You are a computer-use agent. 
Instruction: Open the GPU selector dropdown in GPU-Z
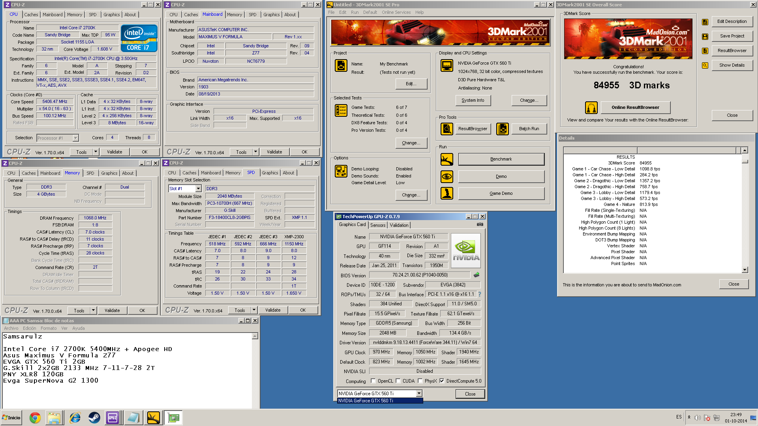tap(419, 394)
